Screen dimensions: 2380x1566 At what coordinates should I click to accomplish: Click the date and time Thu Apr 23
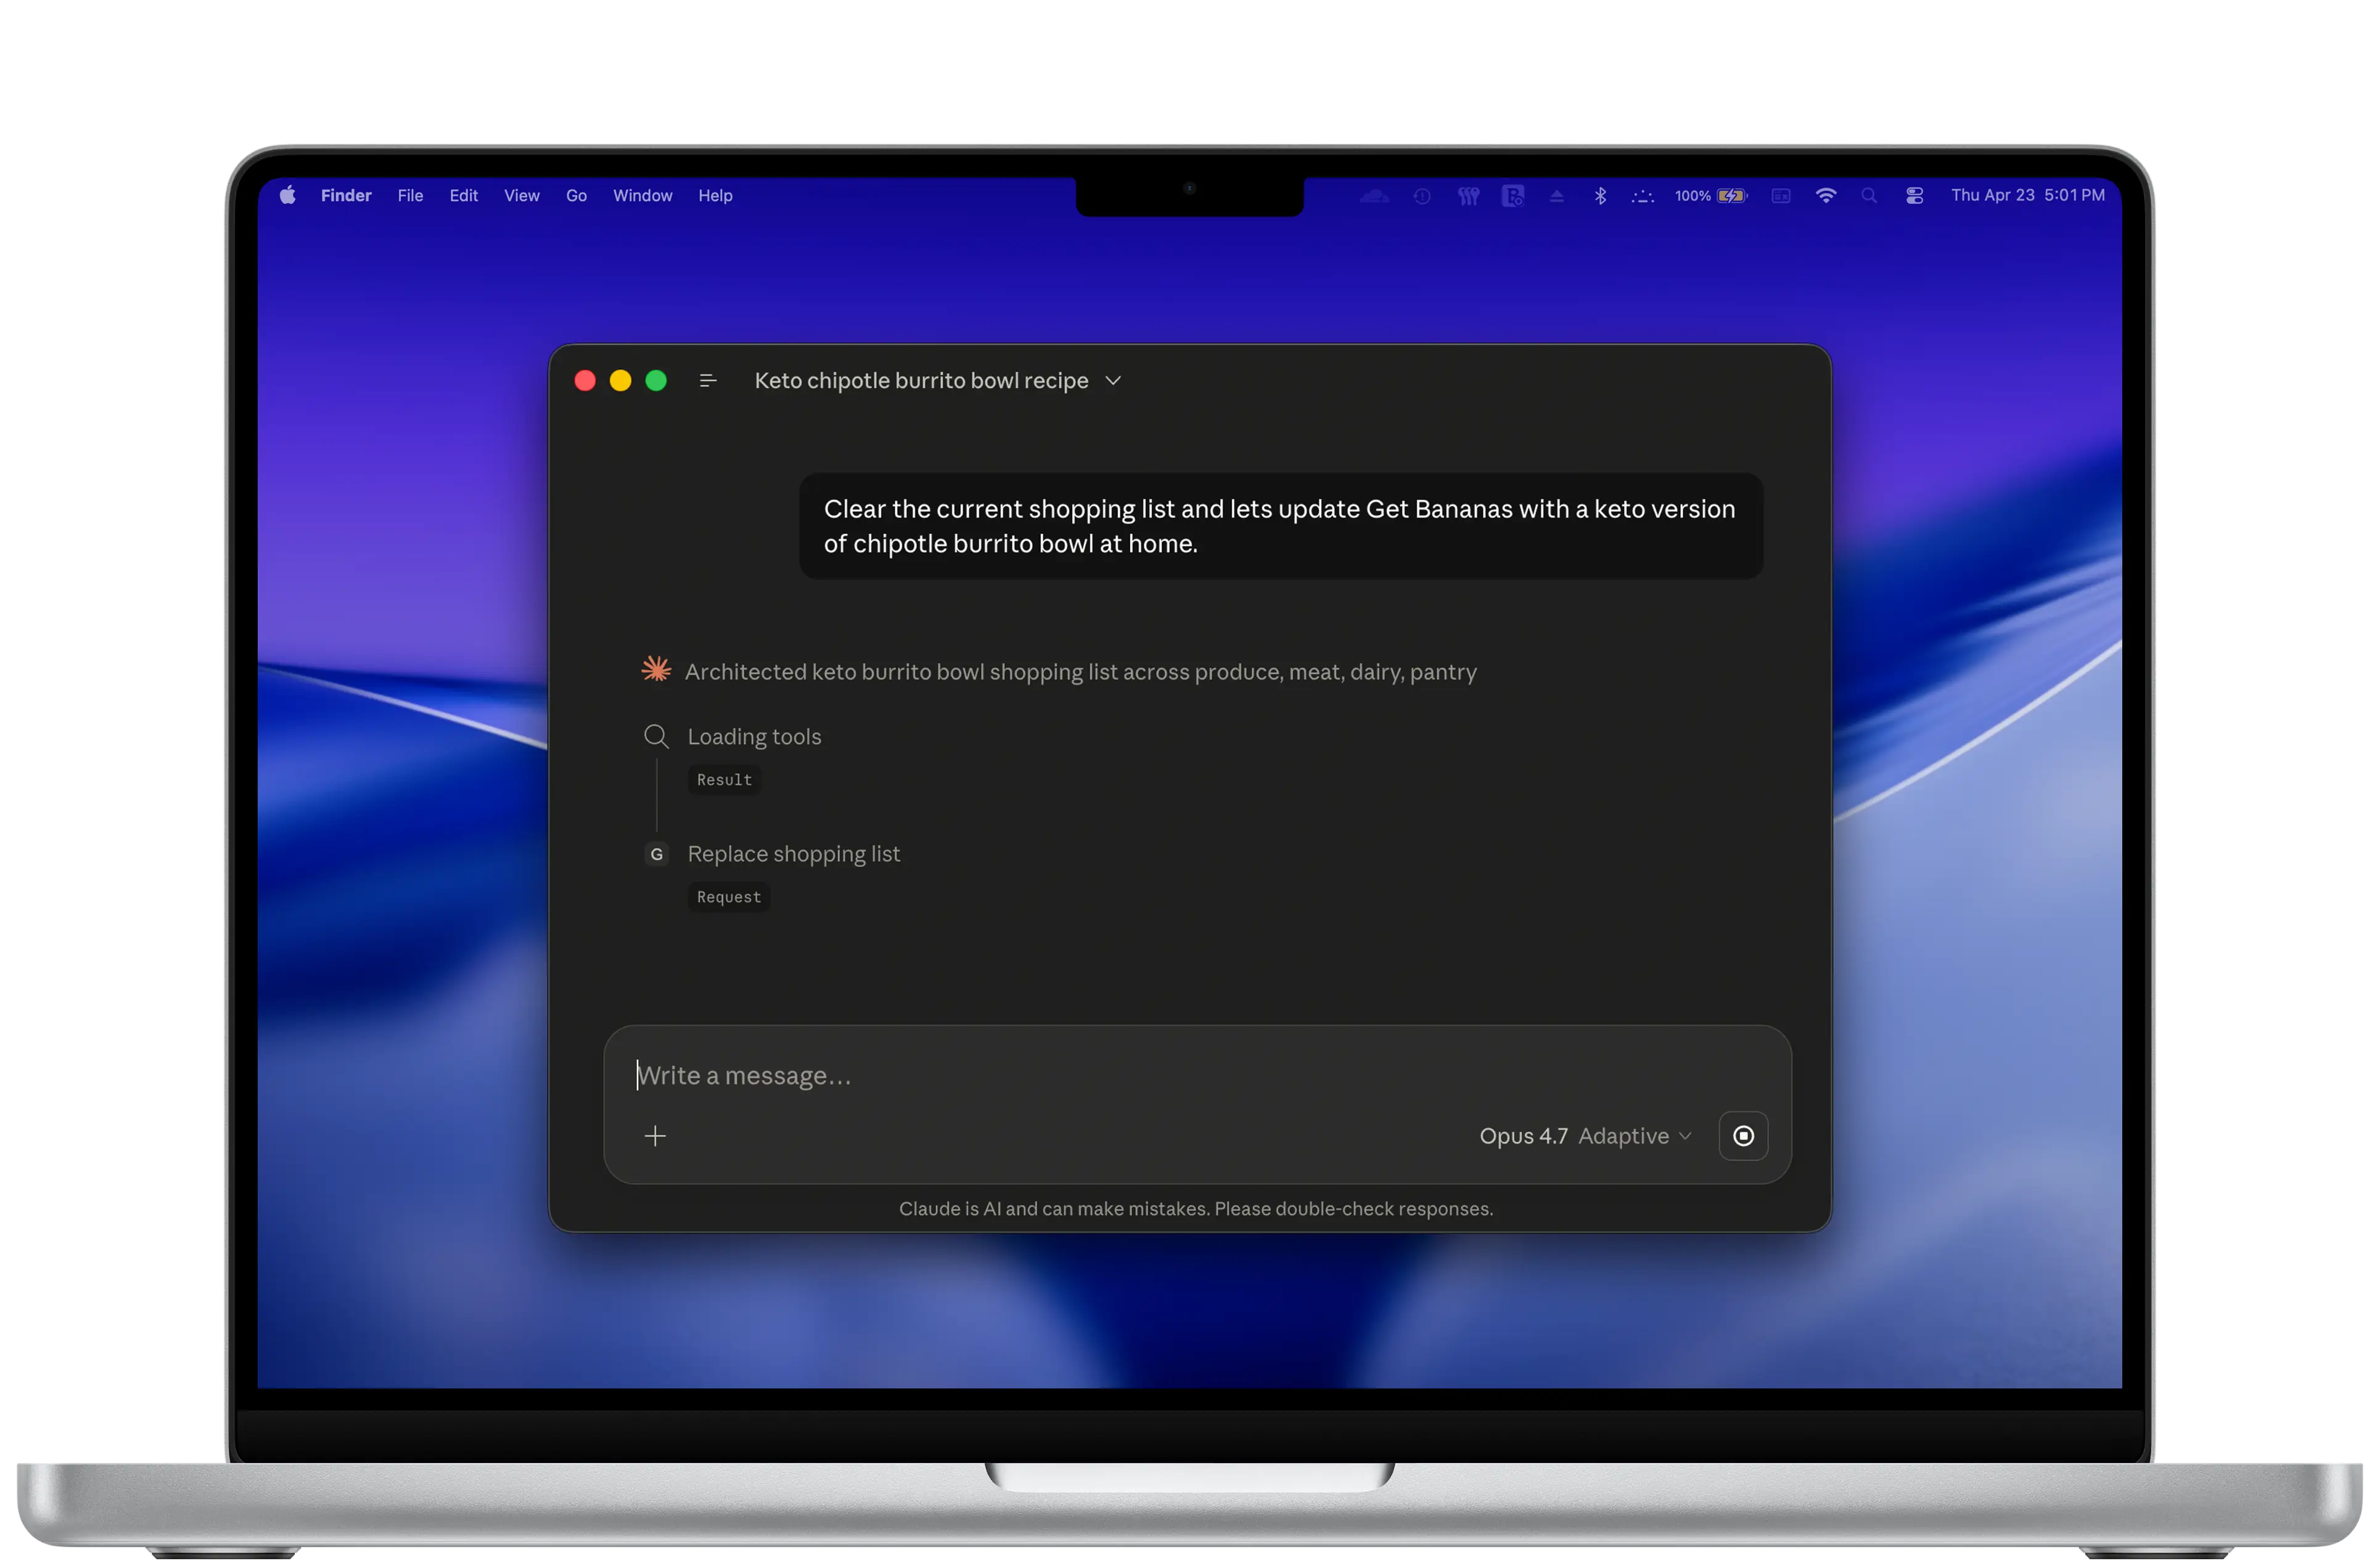click(2027, 195)
